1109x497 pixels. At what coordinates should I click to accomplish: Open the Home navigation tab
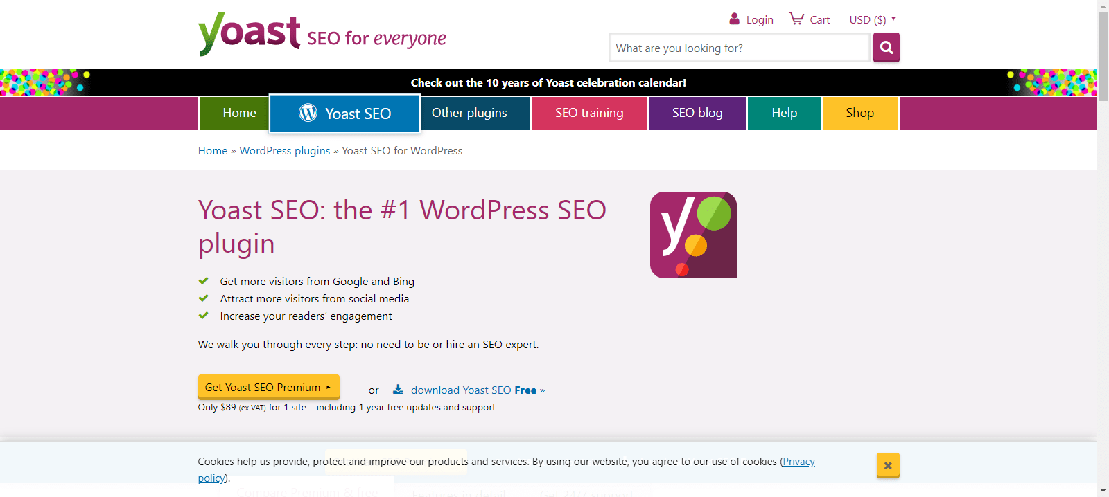click(x=234, y=113)
